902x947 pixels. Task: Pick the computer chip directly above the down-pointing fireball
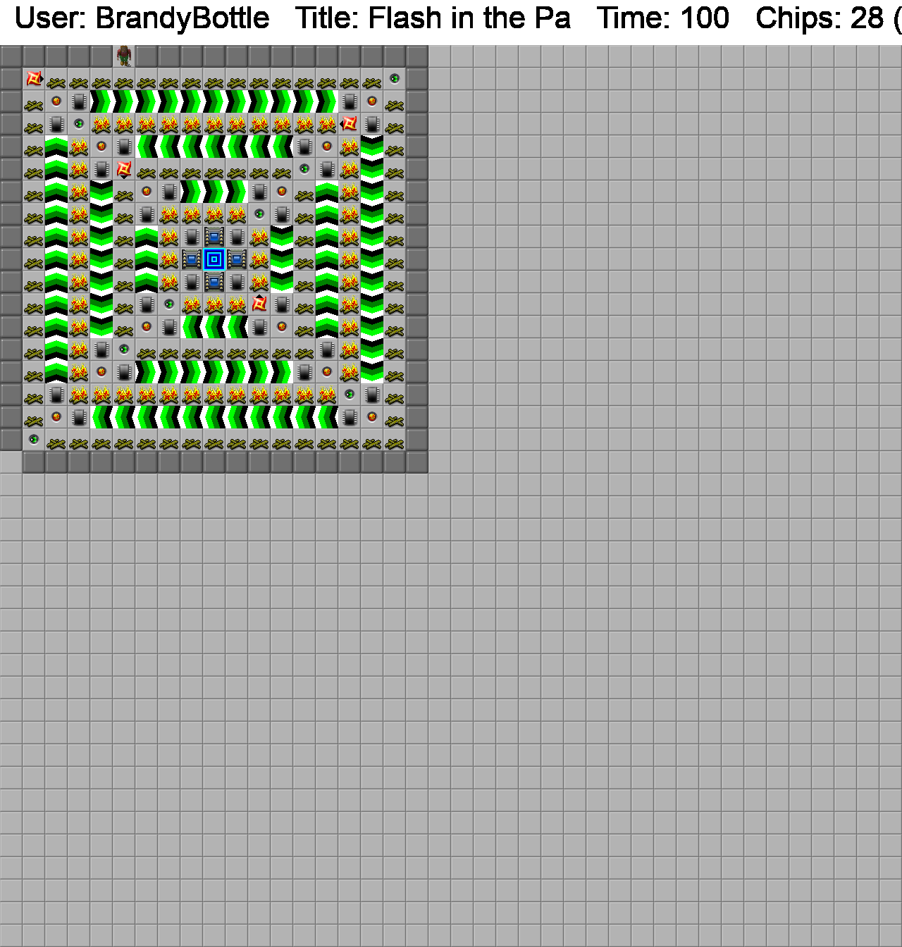[x=124, y=147]
